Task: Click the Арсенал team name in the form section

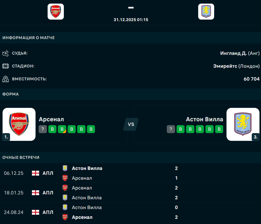Action: [x=51, y=119]
